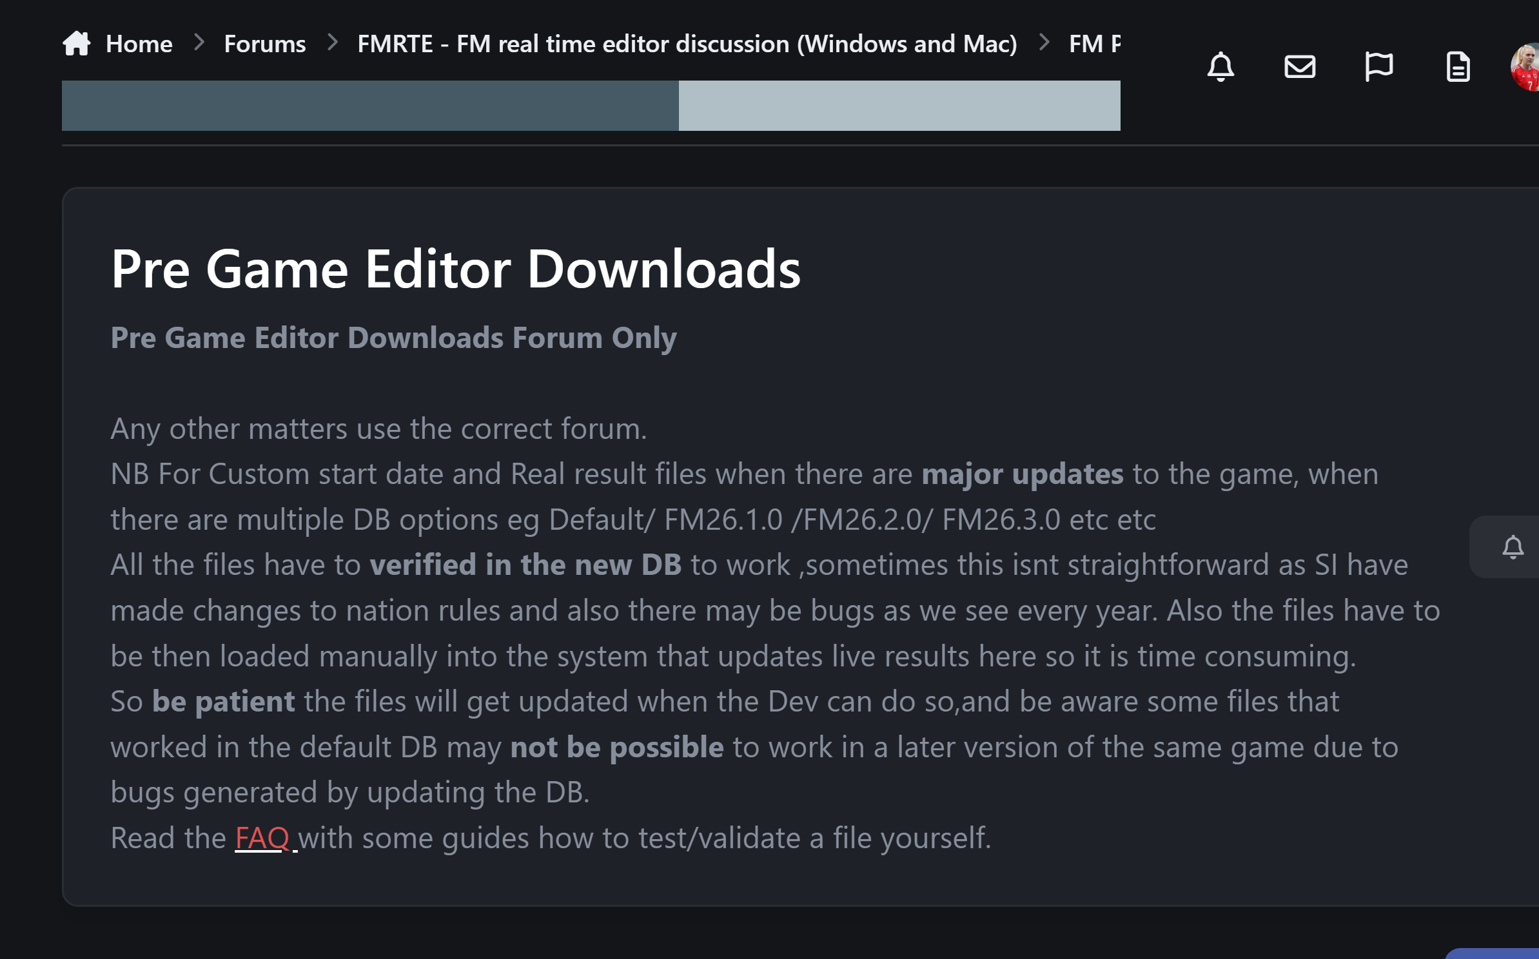Click the Pre Game Editor Downloads page title

(455, 269)
